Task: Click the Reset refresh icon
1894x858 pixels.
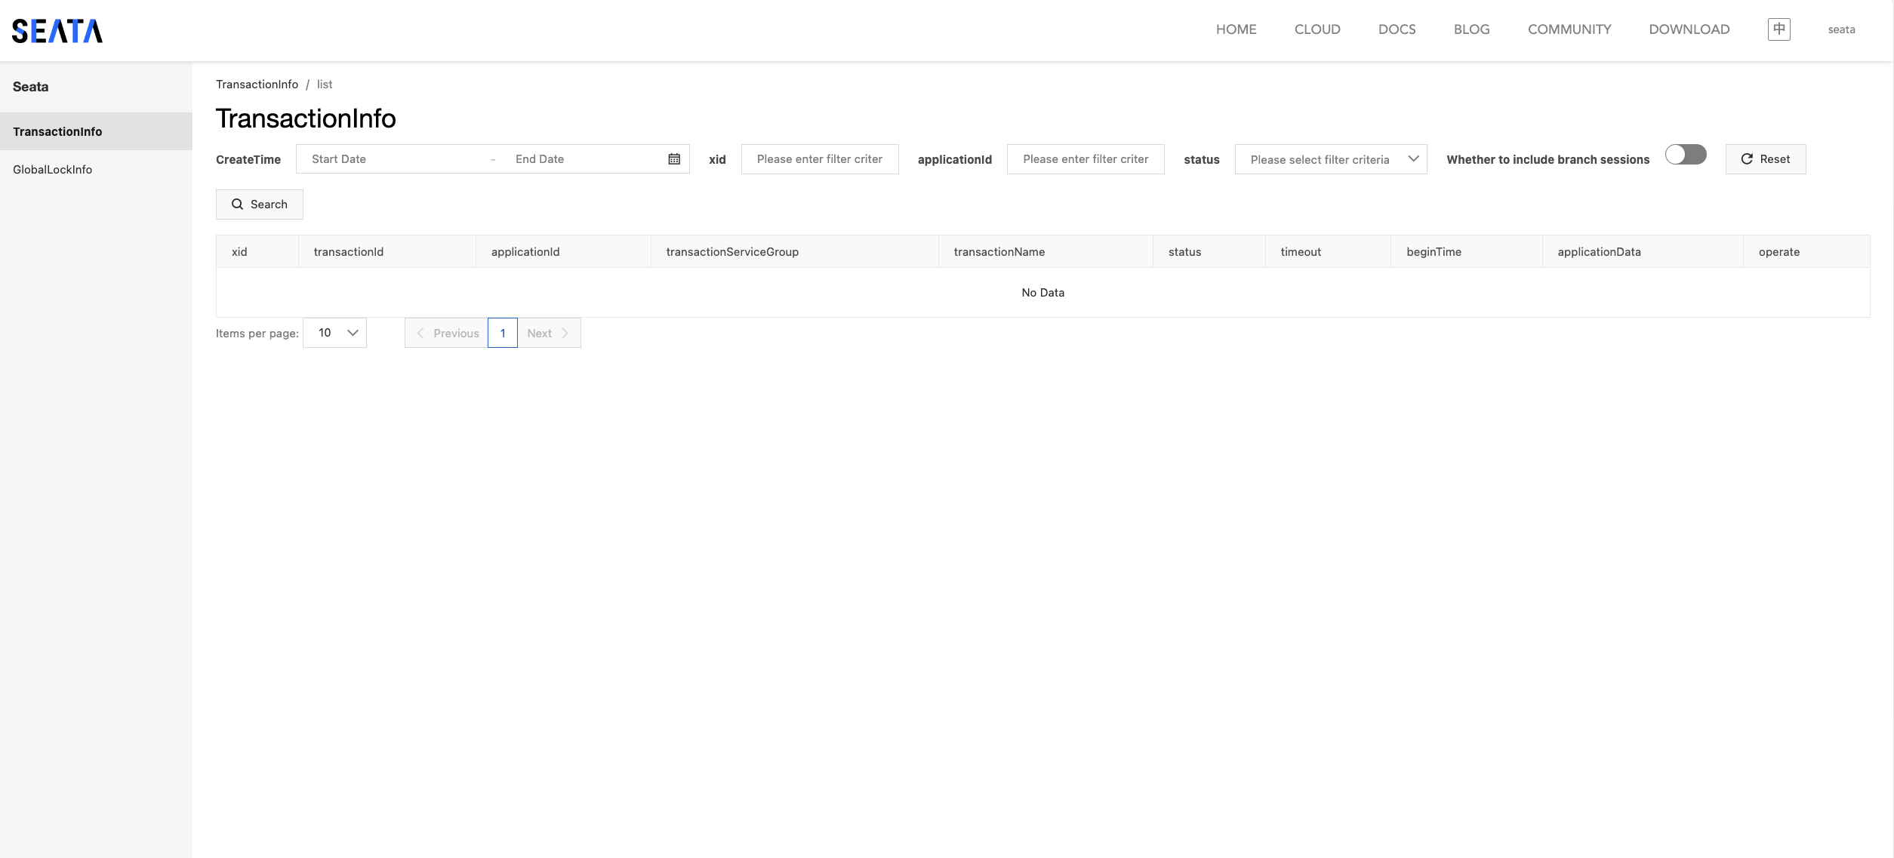Action: point(1747,159)
